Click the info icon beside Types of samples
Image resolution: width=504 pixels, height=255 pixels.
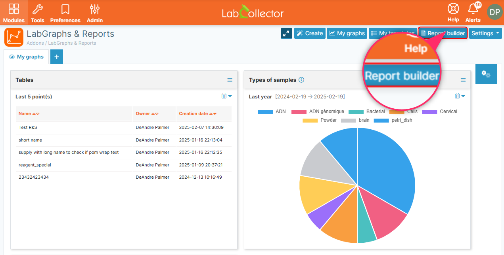coord(301,80)
